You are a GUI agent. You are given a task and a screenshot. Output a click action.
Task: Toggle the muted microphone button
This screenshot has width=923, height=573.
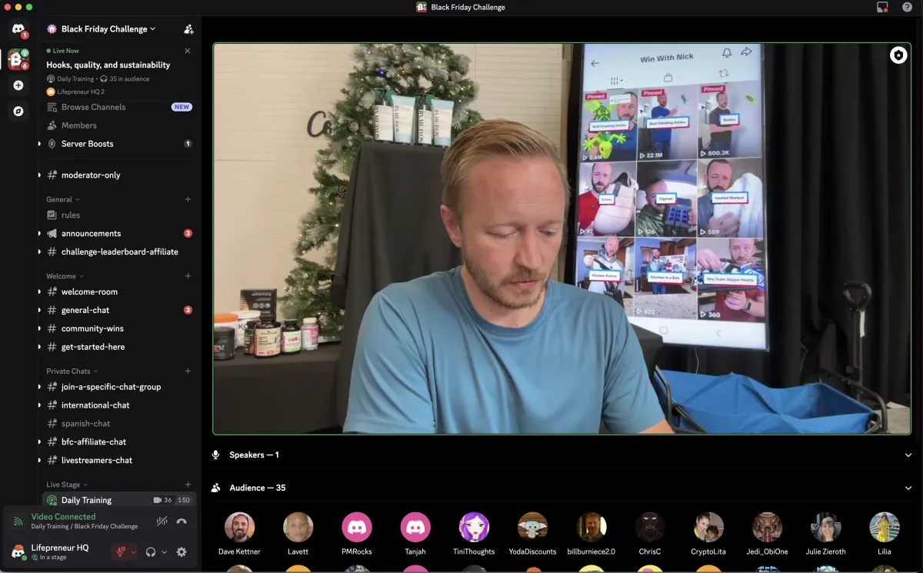pyautogui.click(x=121, y=551)
